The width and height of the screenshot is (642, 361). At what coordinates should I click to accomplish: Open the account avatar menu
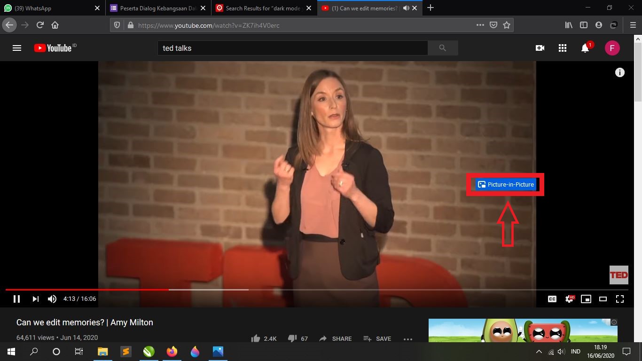point(612,48)
